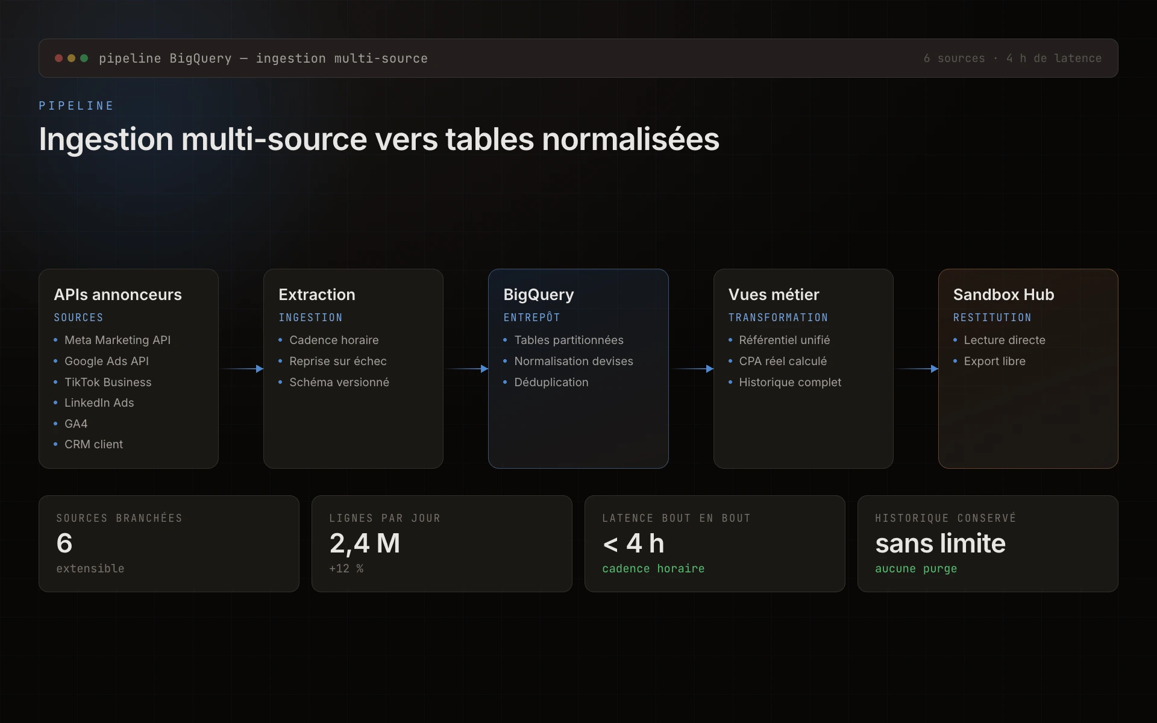The height and width of the screenshot is (723, 1157).
Task: Click the 'Vues métier' card title
Action: point(774,295)
